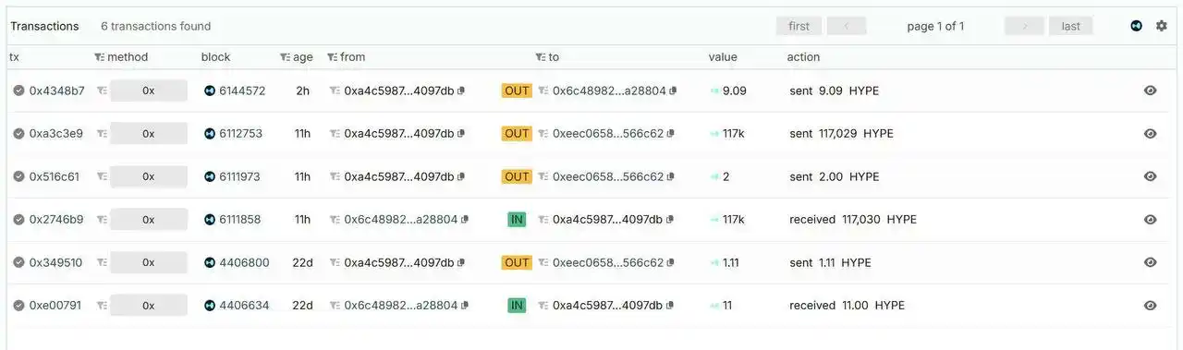1183x350 pixels.
Task: Go to the previous page arrow
Action: tap(847, 26)
